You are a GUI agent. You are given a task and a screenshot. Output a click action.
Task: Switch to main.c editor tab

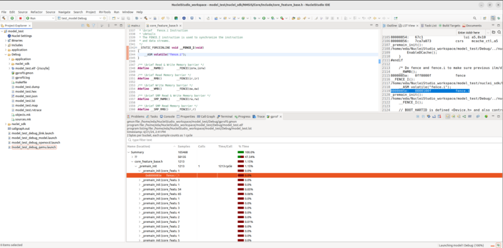[x=134, y=25]
